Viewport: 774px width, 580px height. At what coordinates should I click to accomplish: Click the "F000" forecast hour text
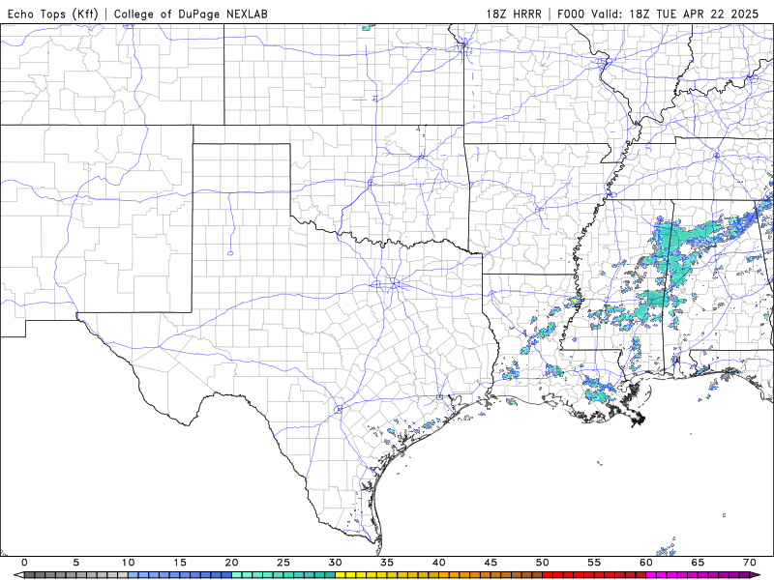click(x=573, y=14)
